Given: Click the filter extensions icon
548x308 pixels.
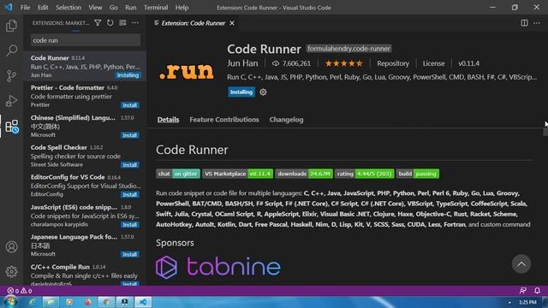Looking at the screenshot, I should (98, 23).
